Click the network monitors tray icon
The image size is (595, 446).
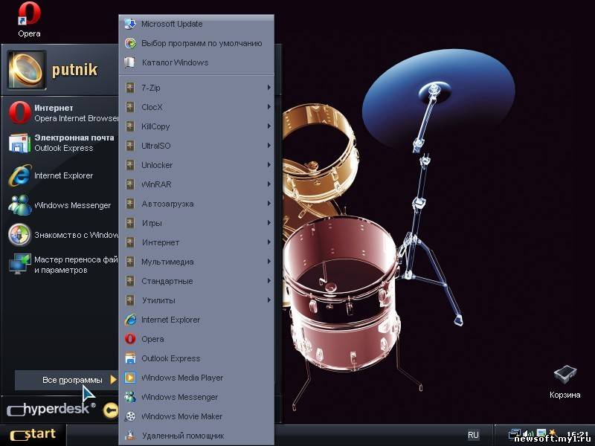[x=515, y=434]
